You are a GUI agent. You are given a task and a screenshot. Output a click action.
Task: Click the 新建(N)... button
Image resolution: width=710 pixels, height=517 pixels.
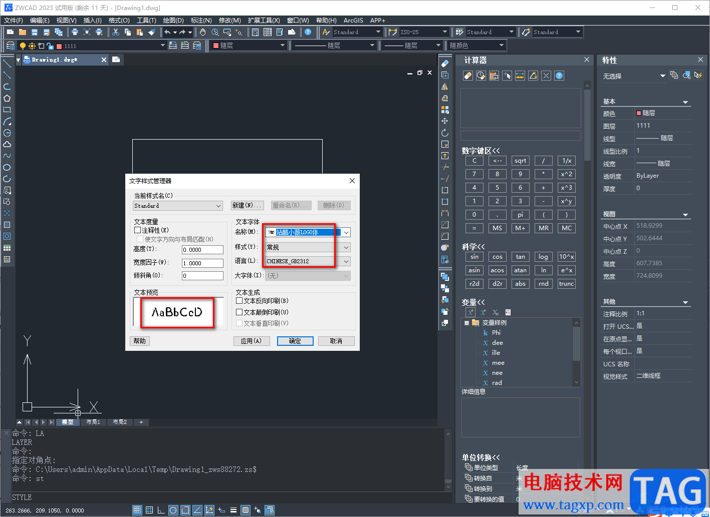(248, 206)
